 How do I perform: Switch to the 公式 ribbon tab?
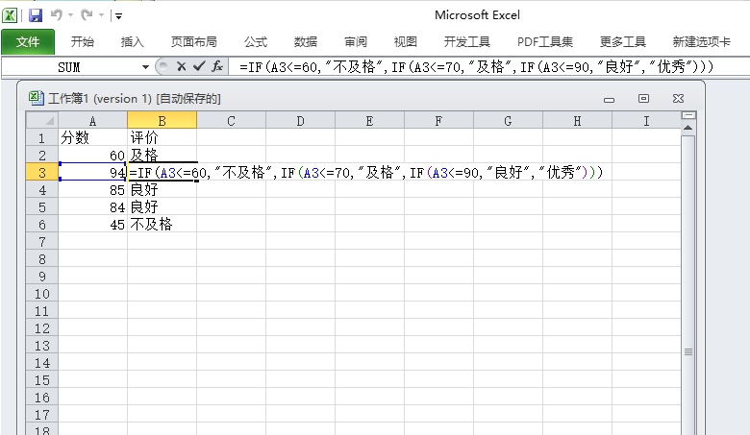tap(256, 42)
